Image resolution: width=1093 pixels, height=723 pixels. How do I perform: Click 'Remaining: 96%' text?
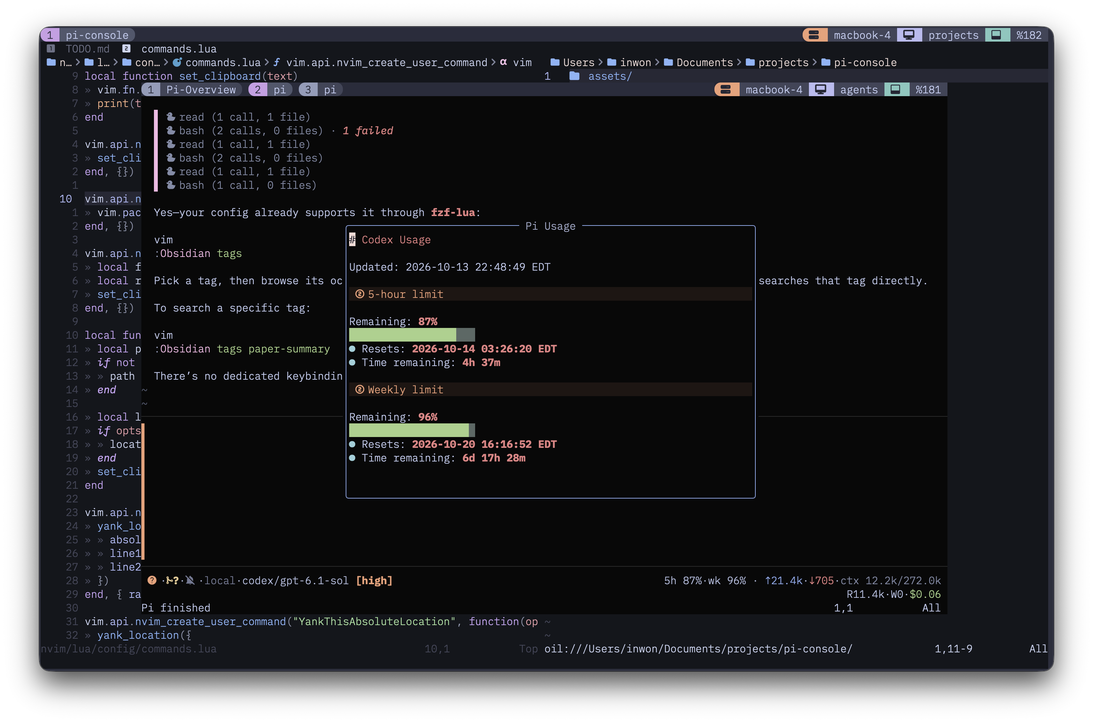click(393, 417)
